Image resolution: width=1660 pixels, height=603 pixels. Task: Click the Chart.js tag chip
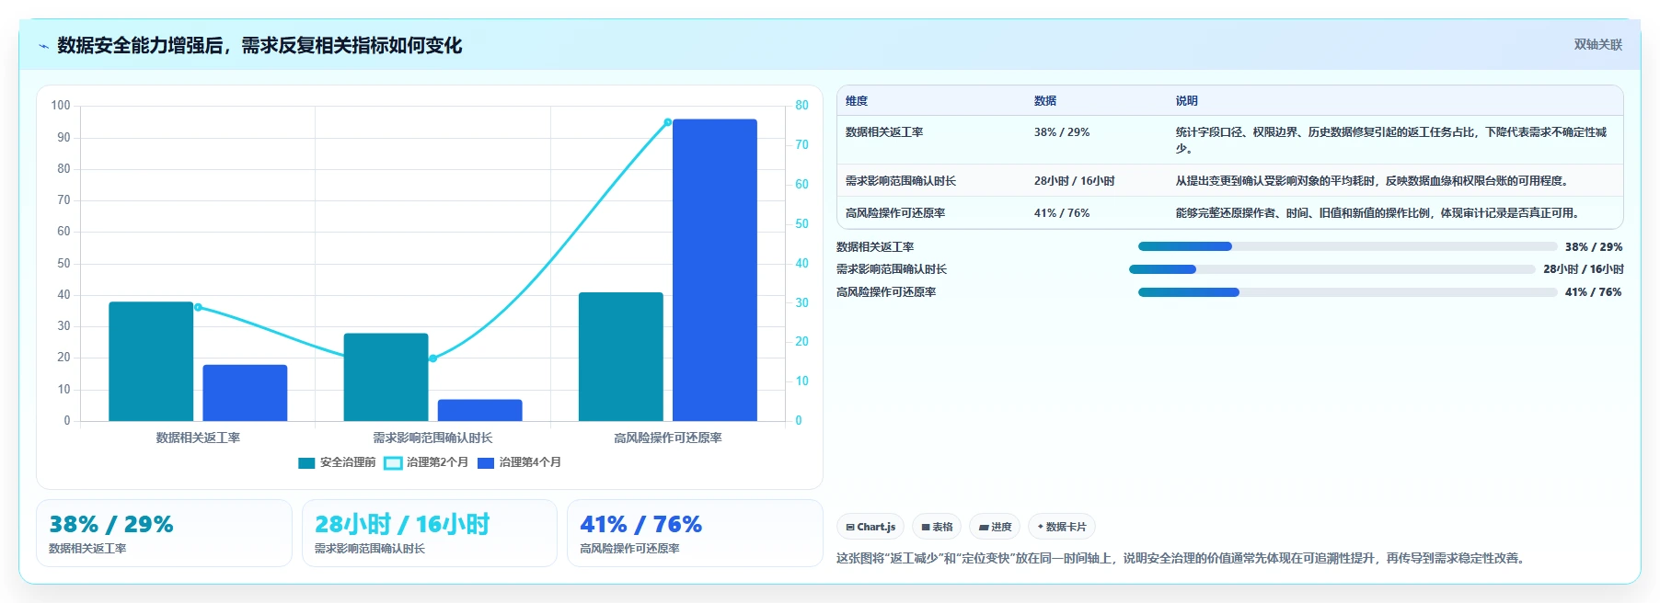[870, 527]
